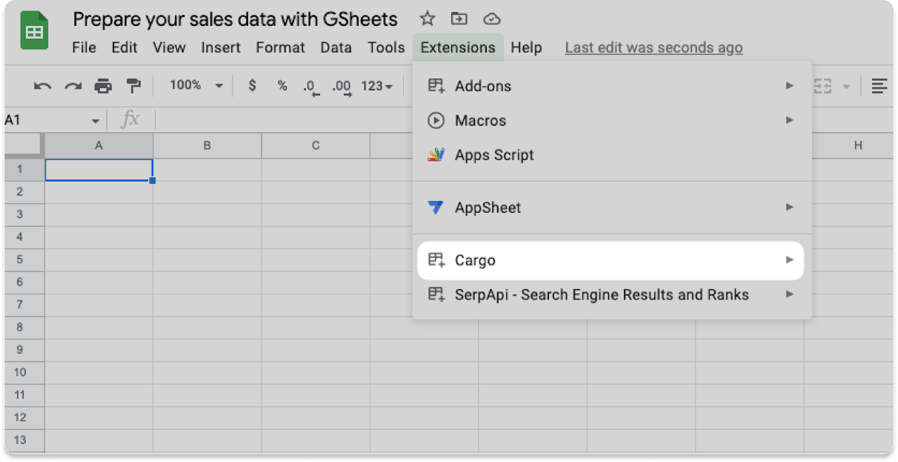Undo the last action
The width and height of the screenshot is (898, 462).
pyautogui.click(x=43, y=86)
